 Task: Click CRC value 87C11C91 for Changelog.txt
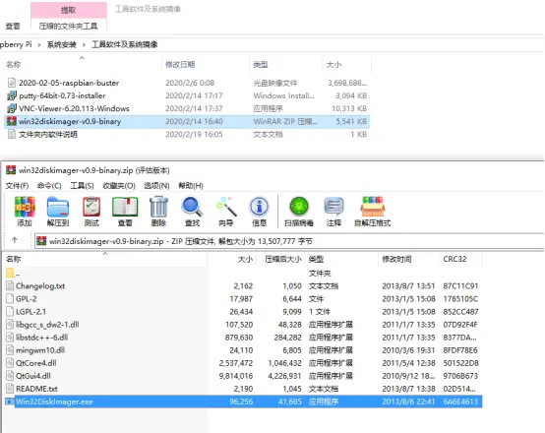tap(460, 286)
